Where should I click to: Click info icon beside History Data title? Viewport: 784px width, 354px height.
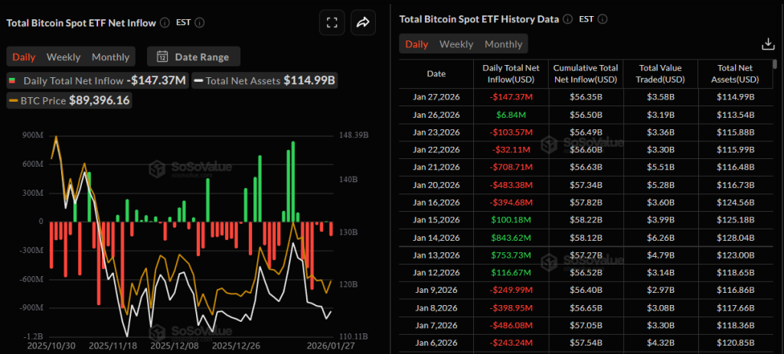tap(567, 18)
